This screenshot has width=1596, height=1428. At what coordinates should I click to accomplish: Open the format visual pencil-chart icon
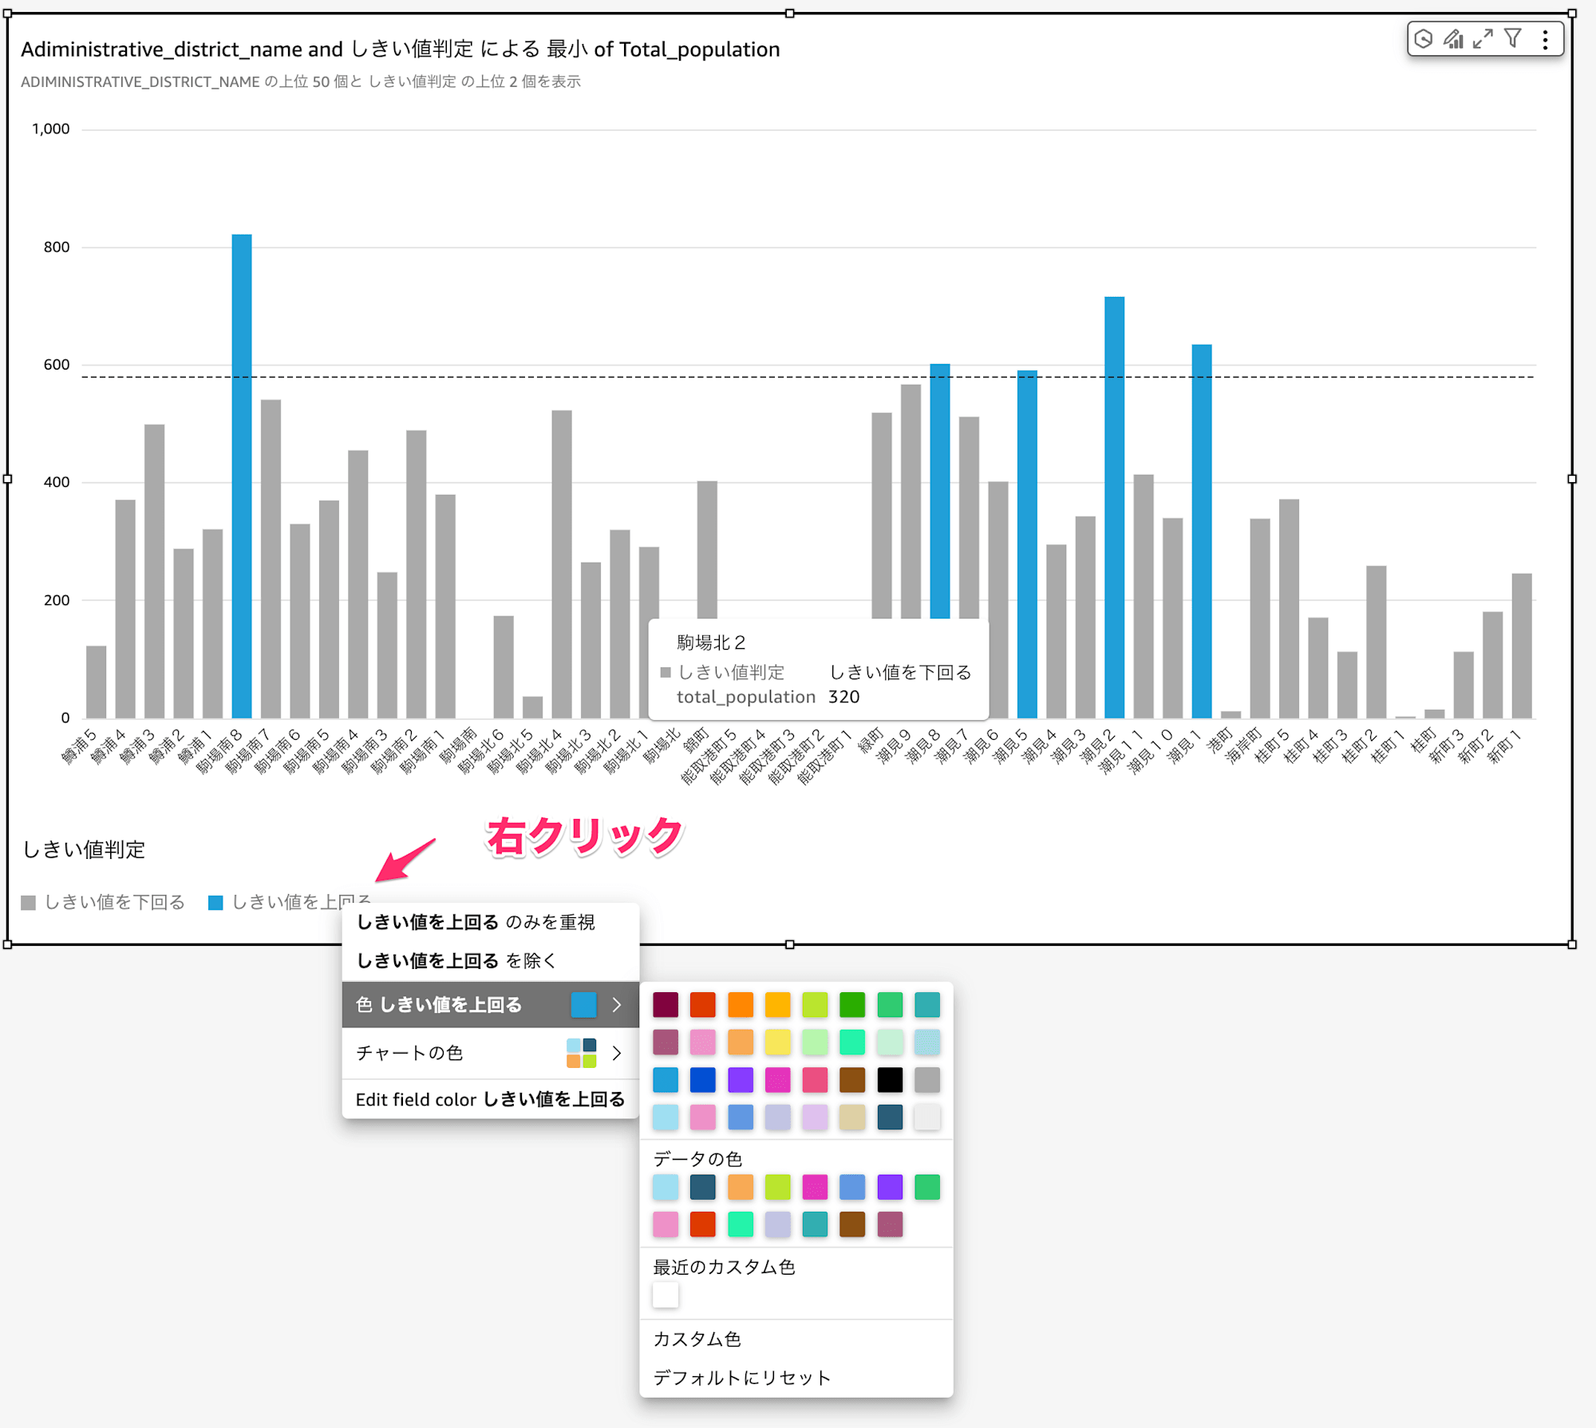click(1453, 39)
